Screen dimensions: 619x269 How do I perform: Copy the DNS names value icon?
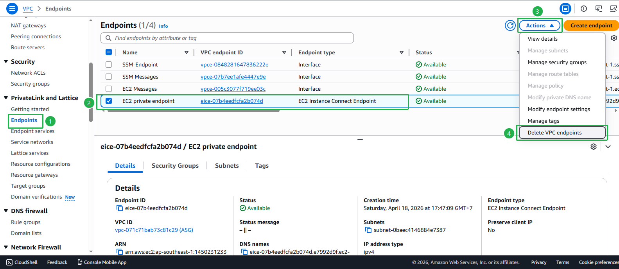[244, 252]
